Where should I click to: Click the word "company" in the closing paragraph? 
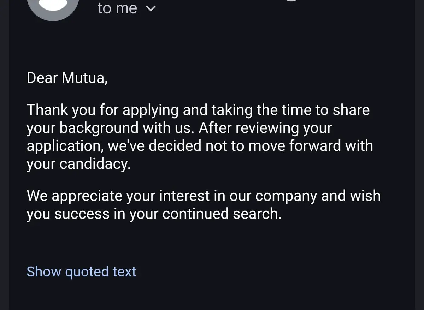point(285,196)
